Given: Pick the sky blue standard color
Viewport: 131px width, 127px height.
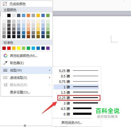Looking at the screenshot, I should [x=33, y=48].
